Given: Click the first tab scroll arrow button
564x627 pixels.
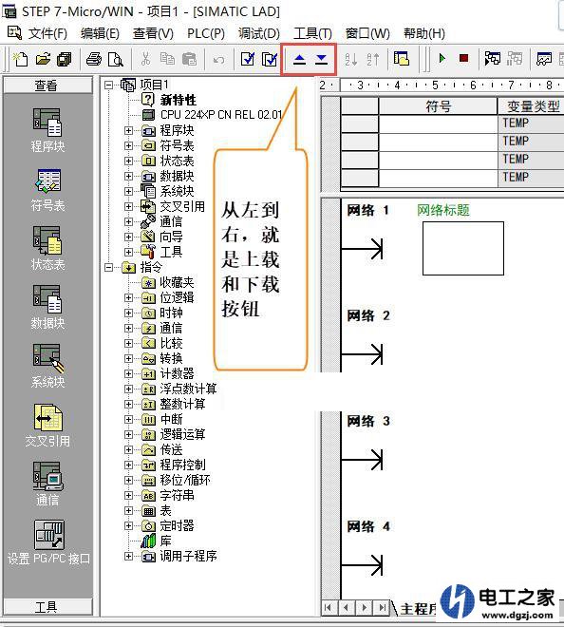Looking at the screenshot, I should [x=328, y=608].
